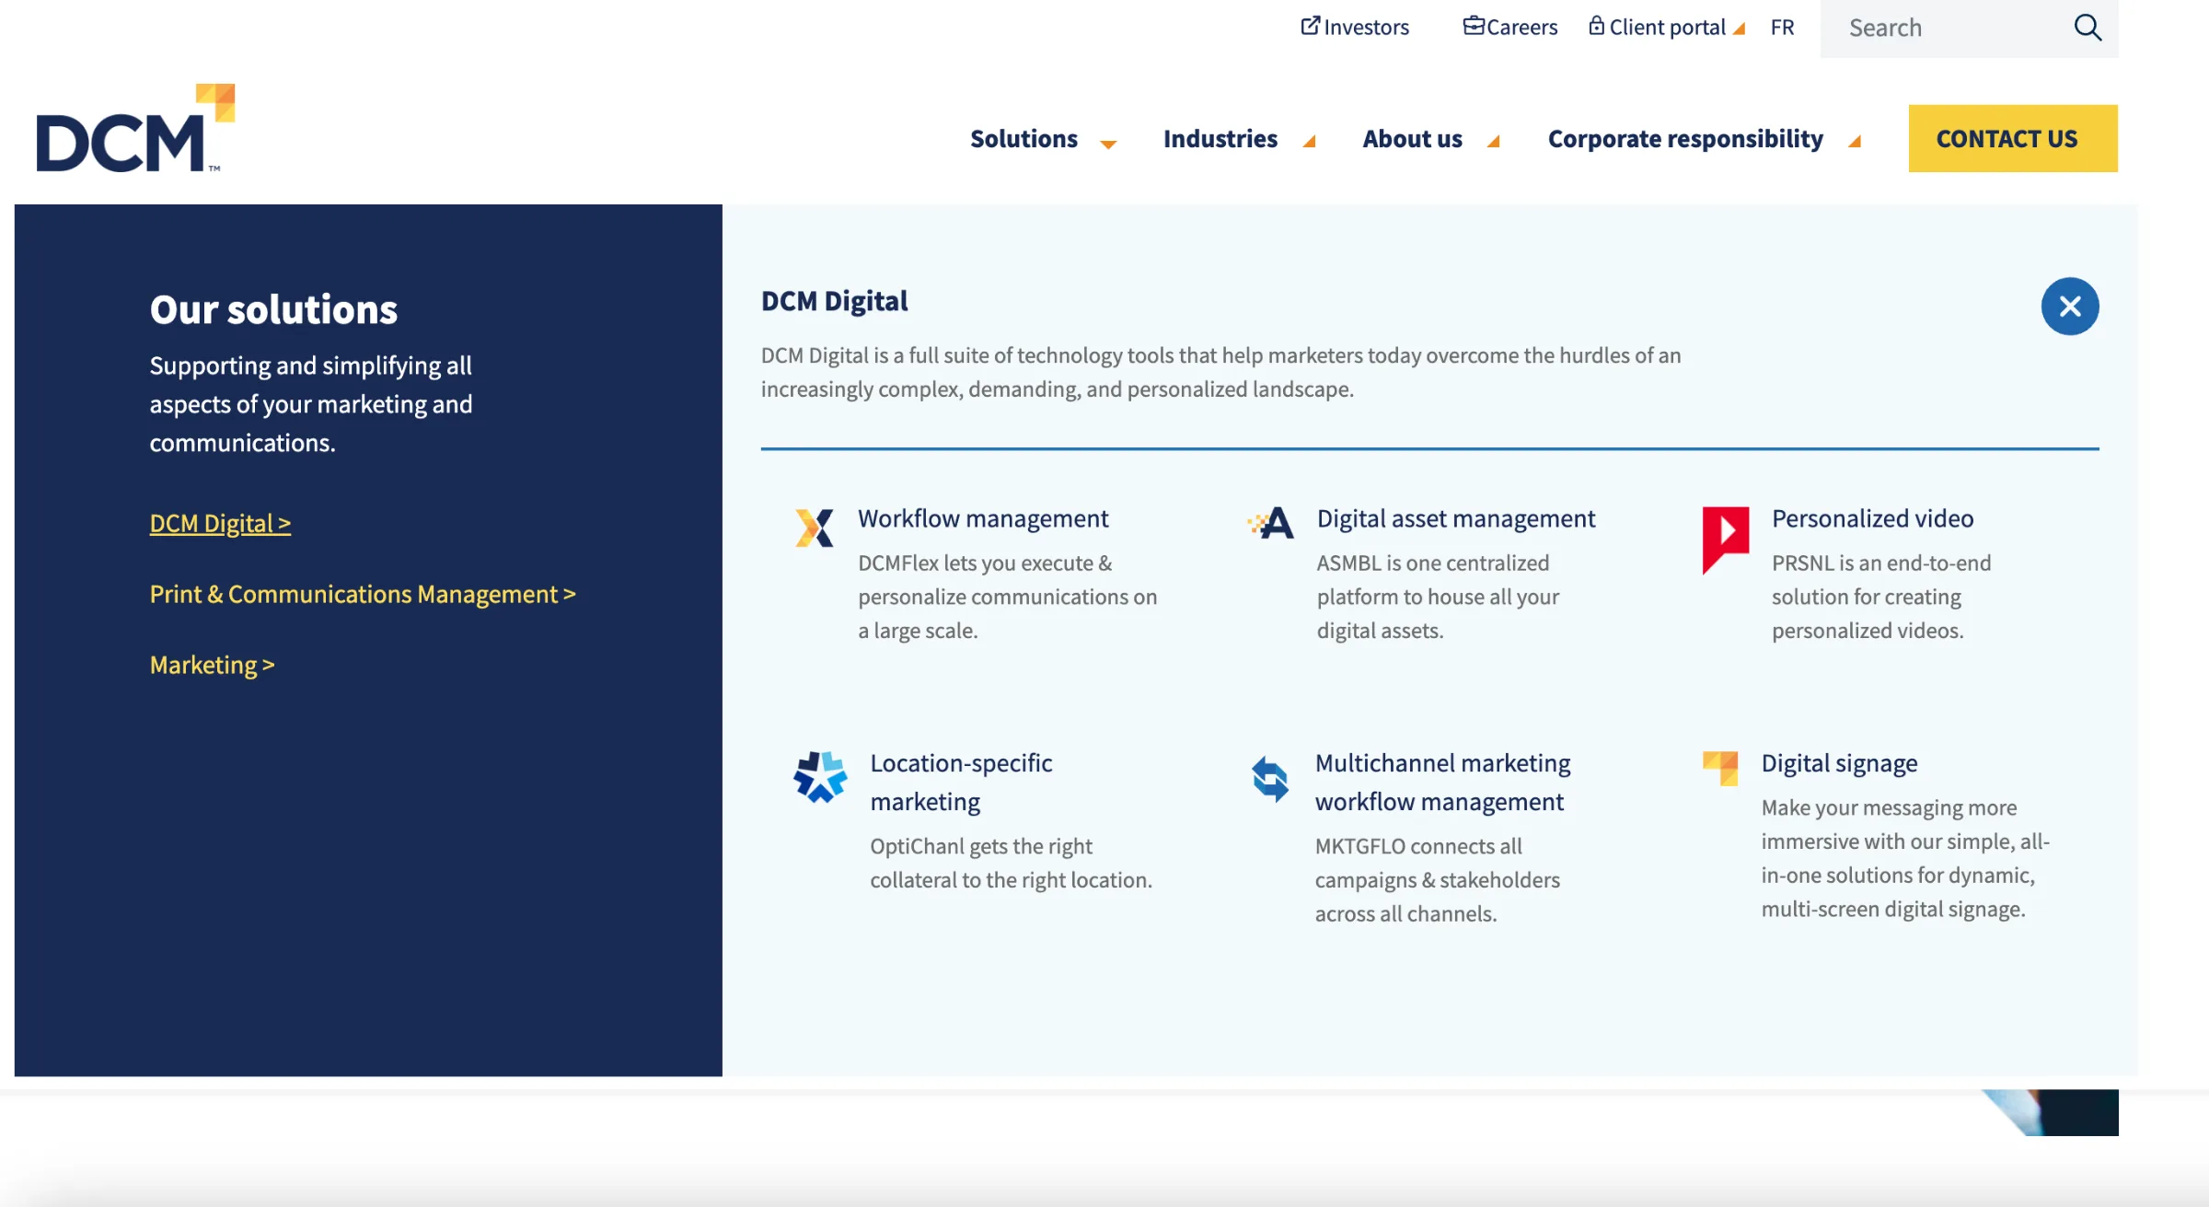
Task: Expand the Industries dropdown arrow
Action: [1309, 141]
